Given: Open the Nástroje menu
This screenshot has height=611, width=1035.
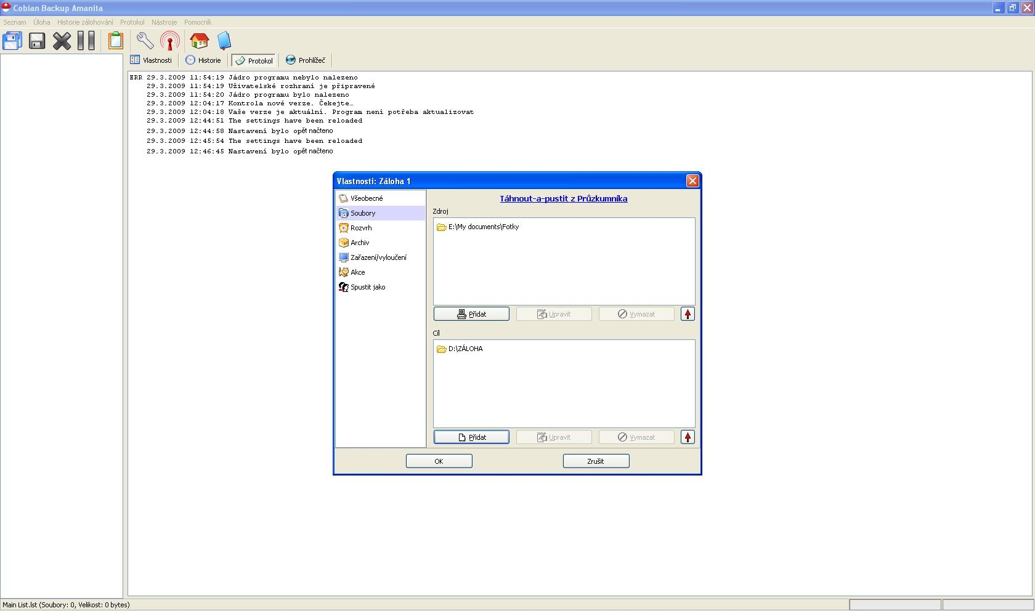Looking at the screenshot, I should (x=164, y=22).
